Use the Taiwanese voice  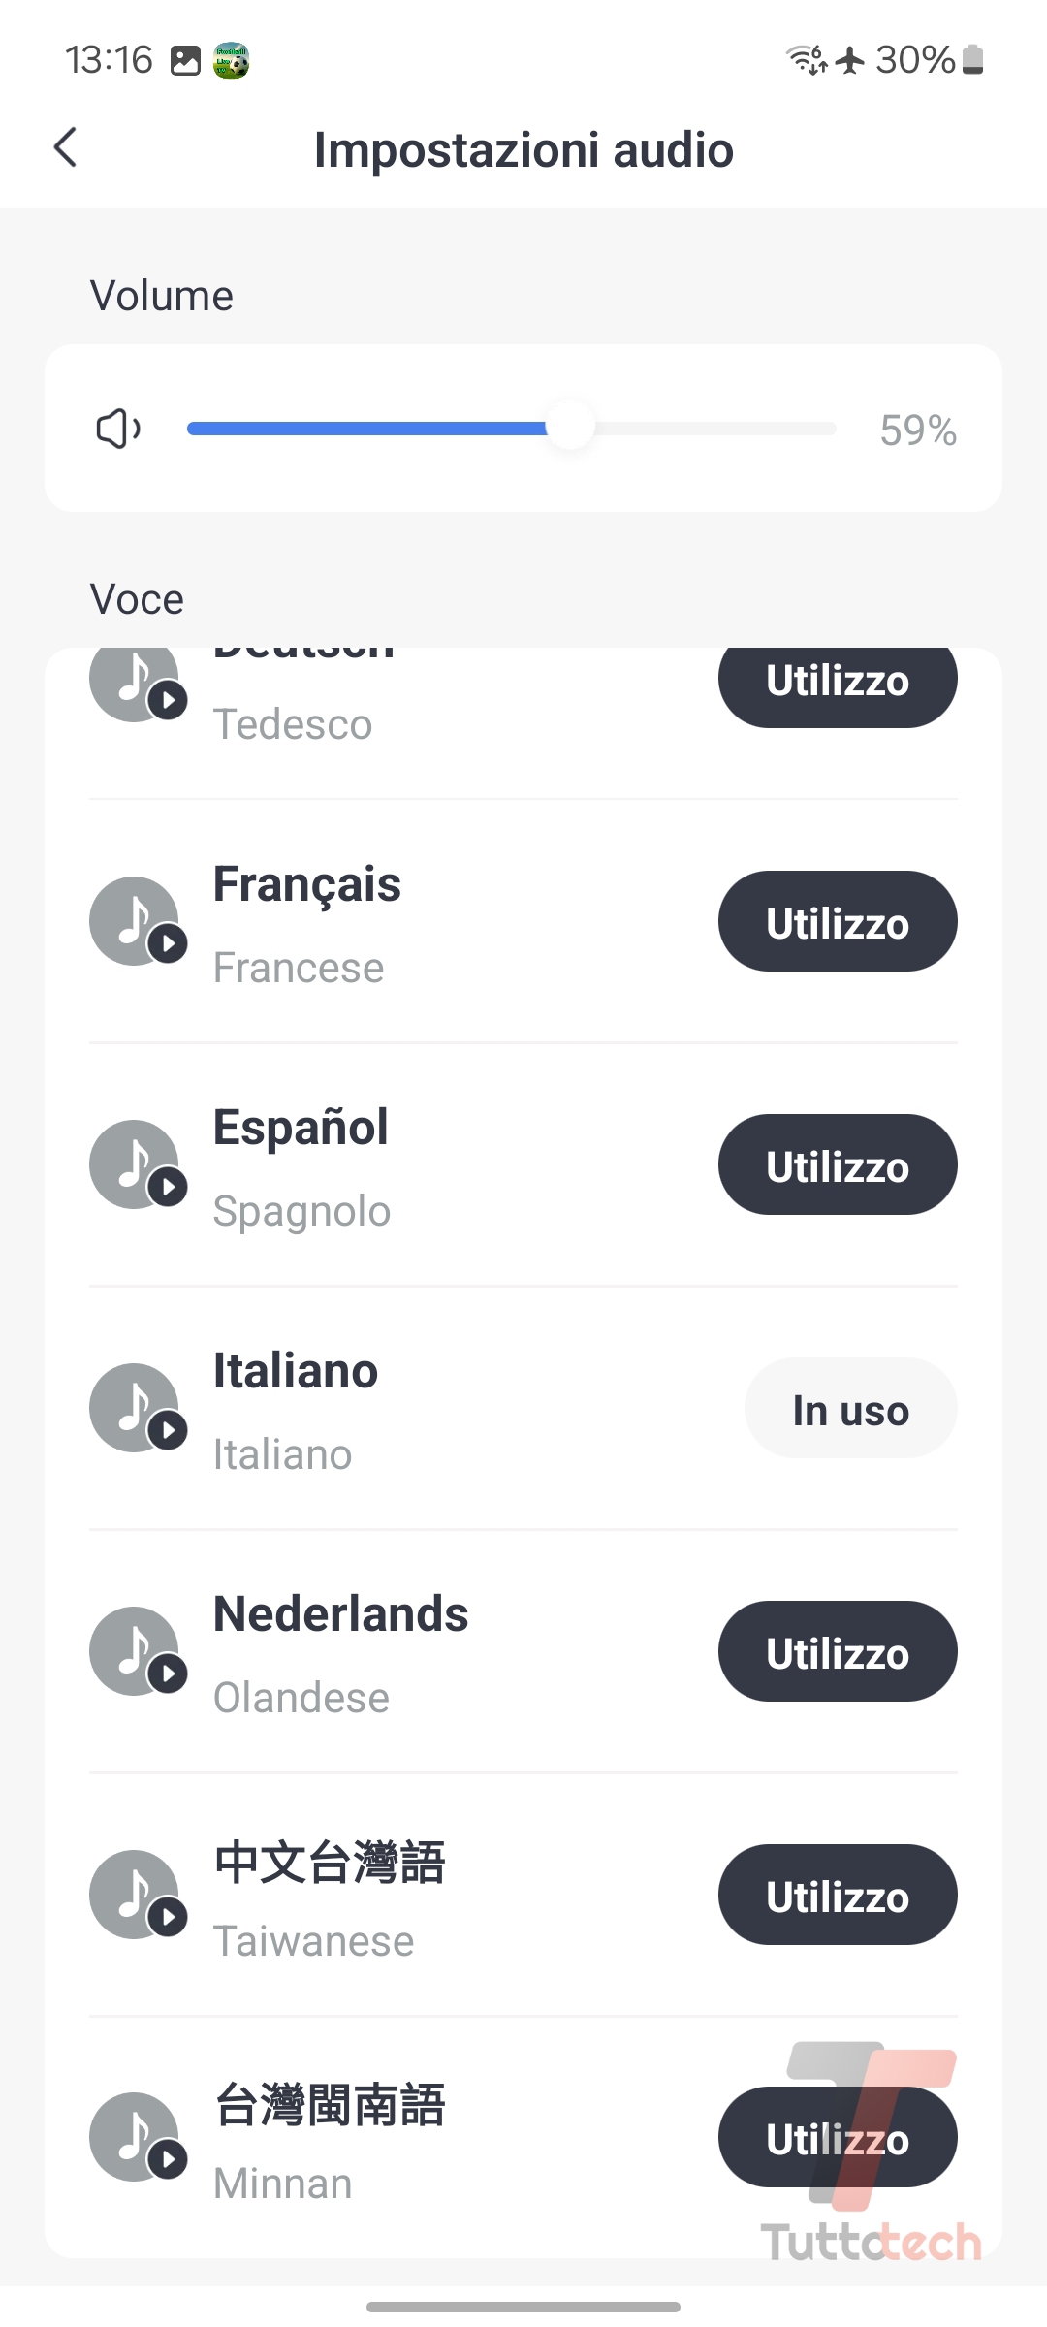pyautogui.click(x=838, y=1896)
